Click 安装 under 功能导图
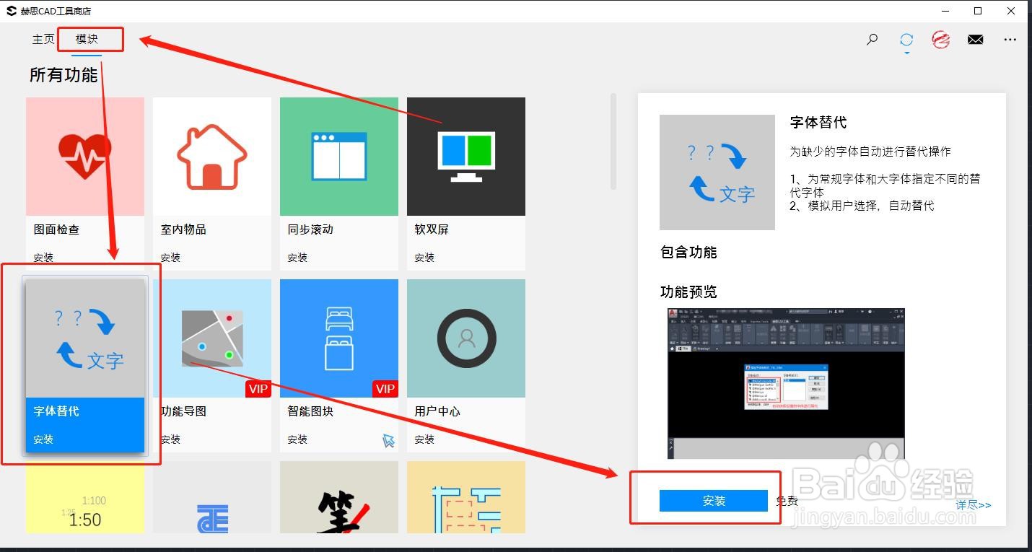 click(x=170, y=439)
